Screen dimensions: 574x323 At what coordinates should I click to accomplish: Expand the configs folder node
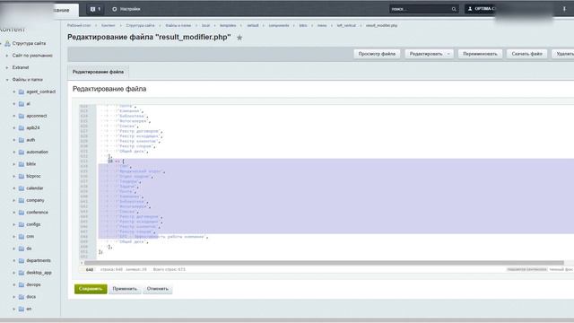point(14,224)
